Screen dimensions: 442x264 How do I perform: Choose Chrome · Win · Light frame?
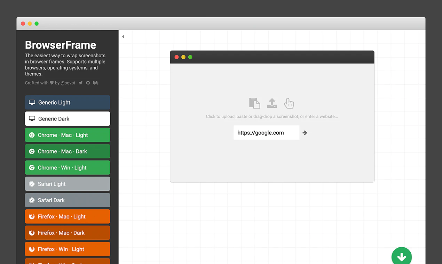click(x=68, y=168)
